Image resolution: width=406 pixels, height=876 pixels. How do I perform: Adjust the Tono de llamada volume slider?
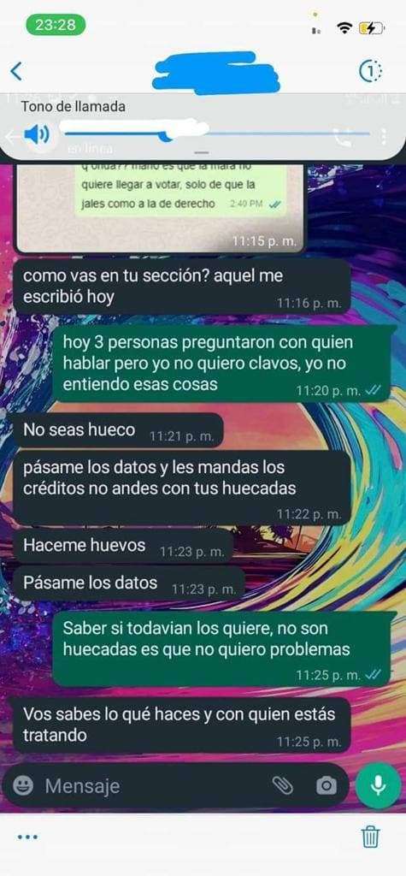click(215, 133)
